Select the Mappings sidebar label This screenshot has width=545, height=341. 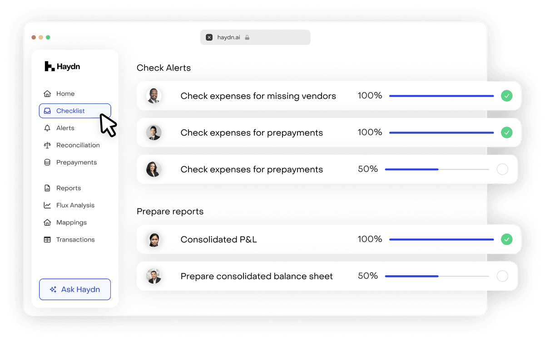(x=71, y=223)
